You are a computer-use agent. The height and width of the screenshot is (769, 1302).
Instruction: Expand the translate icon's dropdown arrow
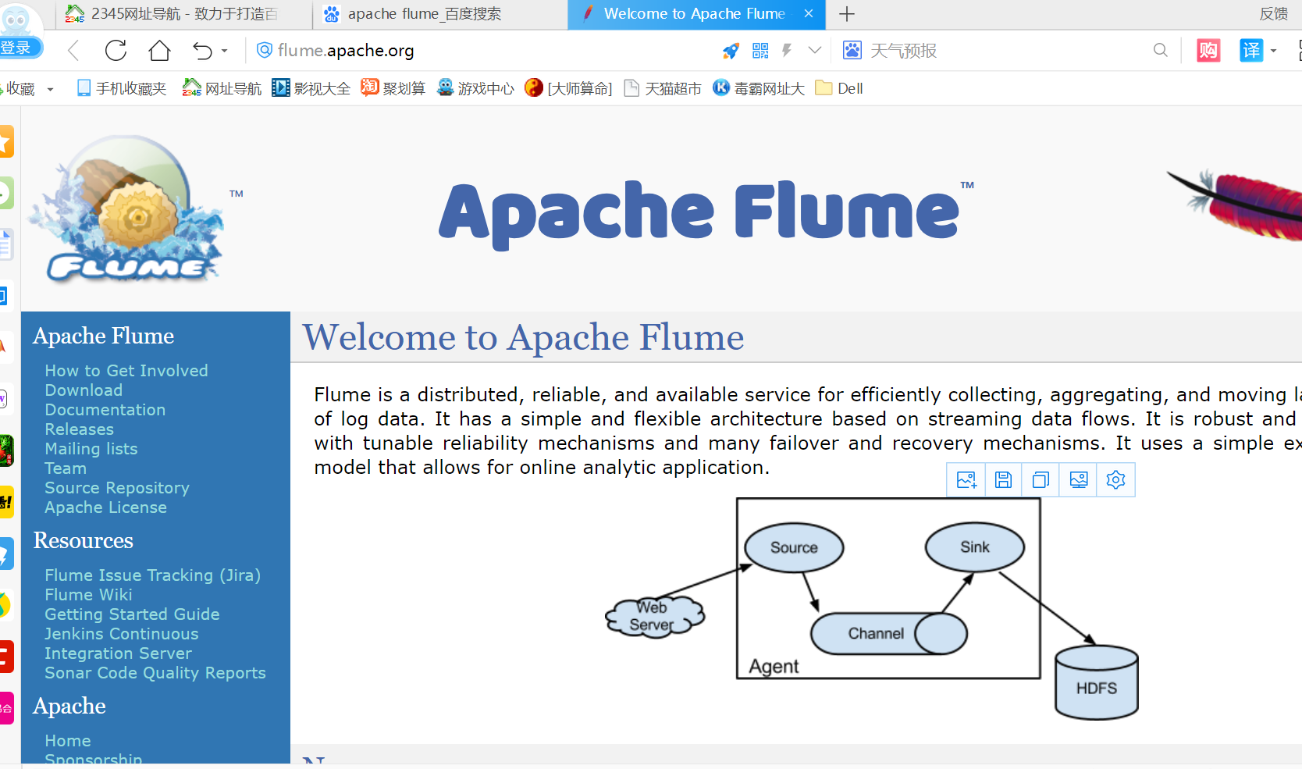[1273, 50]
